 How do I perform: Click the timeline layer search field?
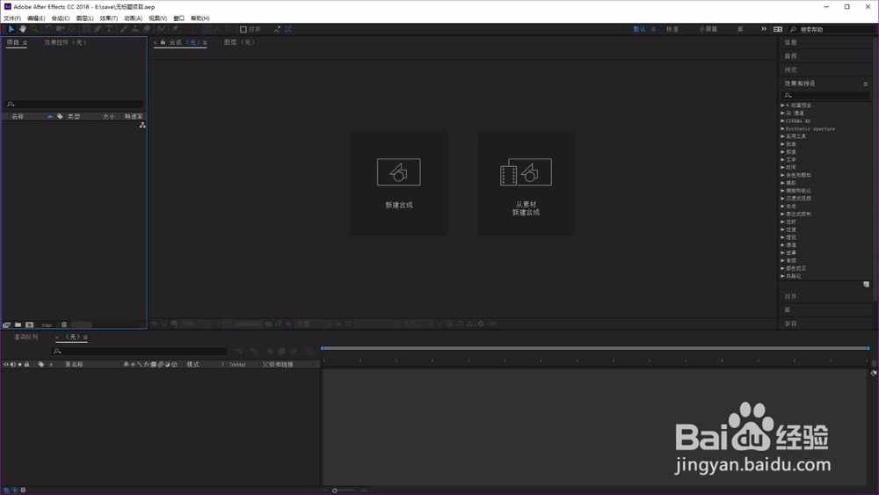(x=140, y=352)
